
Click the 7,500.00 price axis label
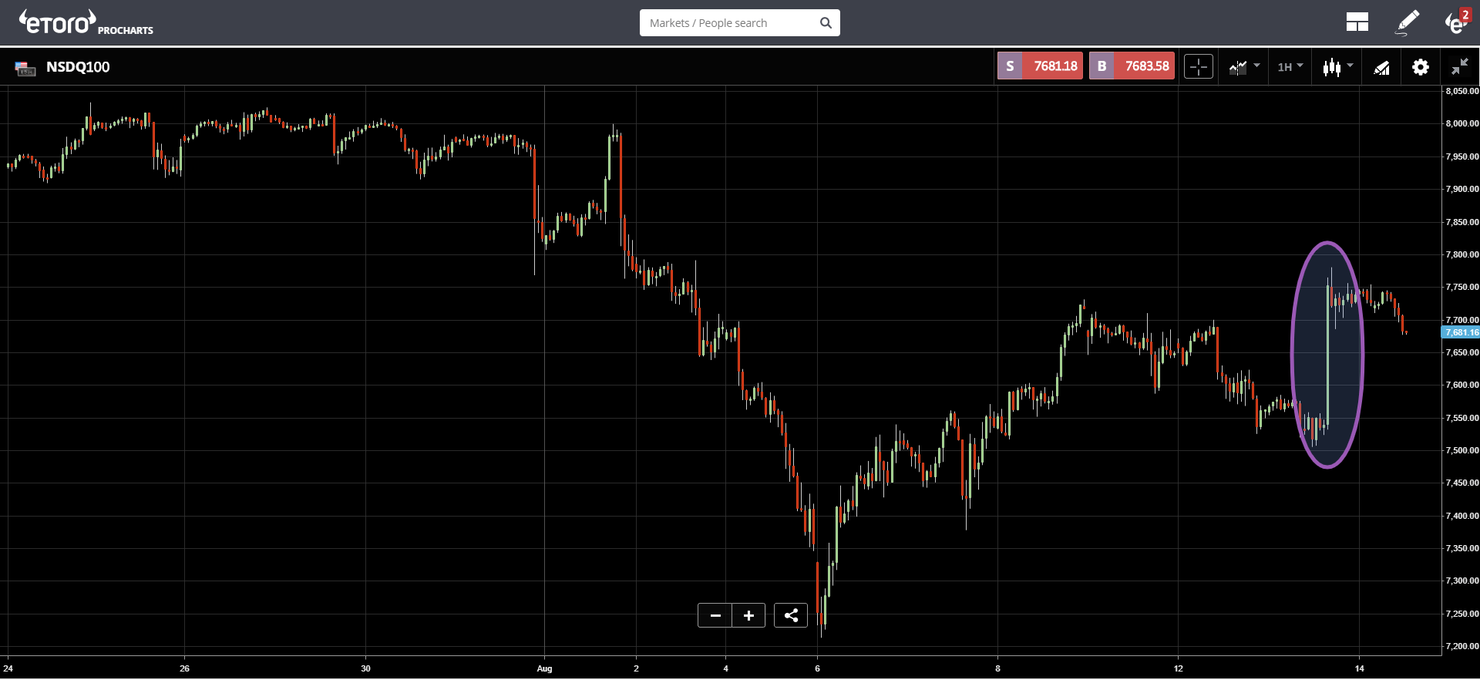[1462, 450]
